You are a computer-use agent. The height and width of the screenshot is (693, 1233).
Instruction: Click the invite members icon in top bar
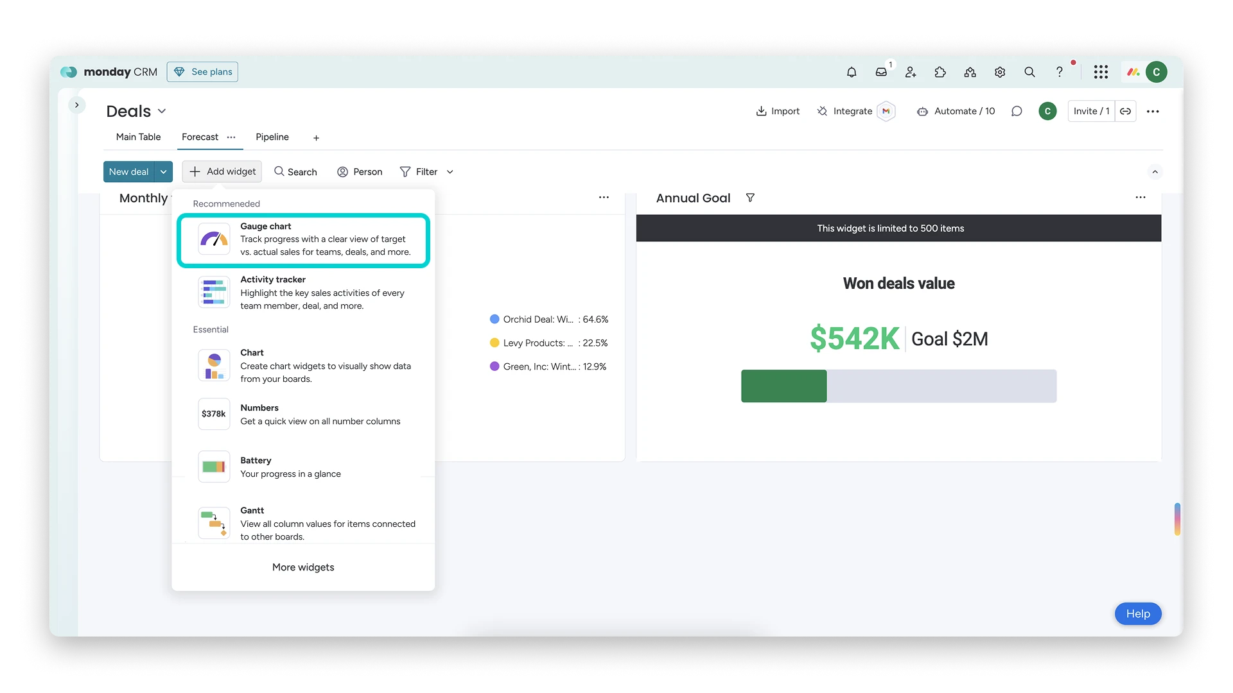click(911, 73)
